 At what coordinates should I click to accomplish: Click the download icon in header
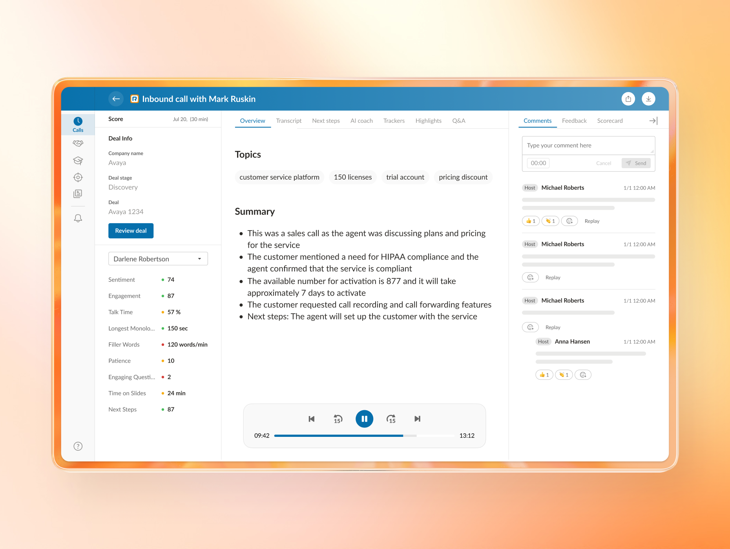coord(648,99)
